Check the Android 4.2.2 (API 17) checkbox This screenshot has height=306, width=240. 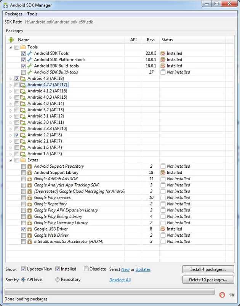click(17, 85)
